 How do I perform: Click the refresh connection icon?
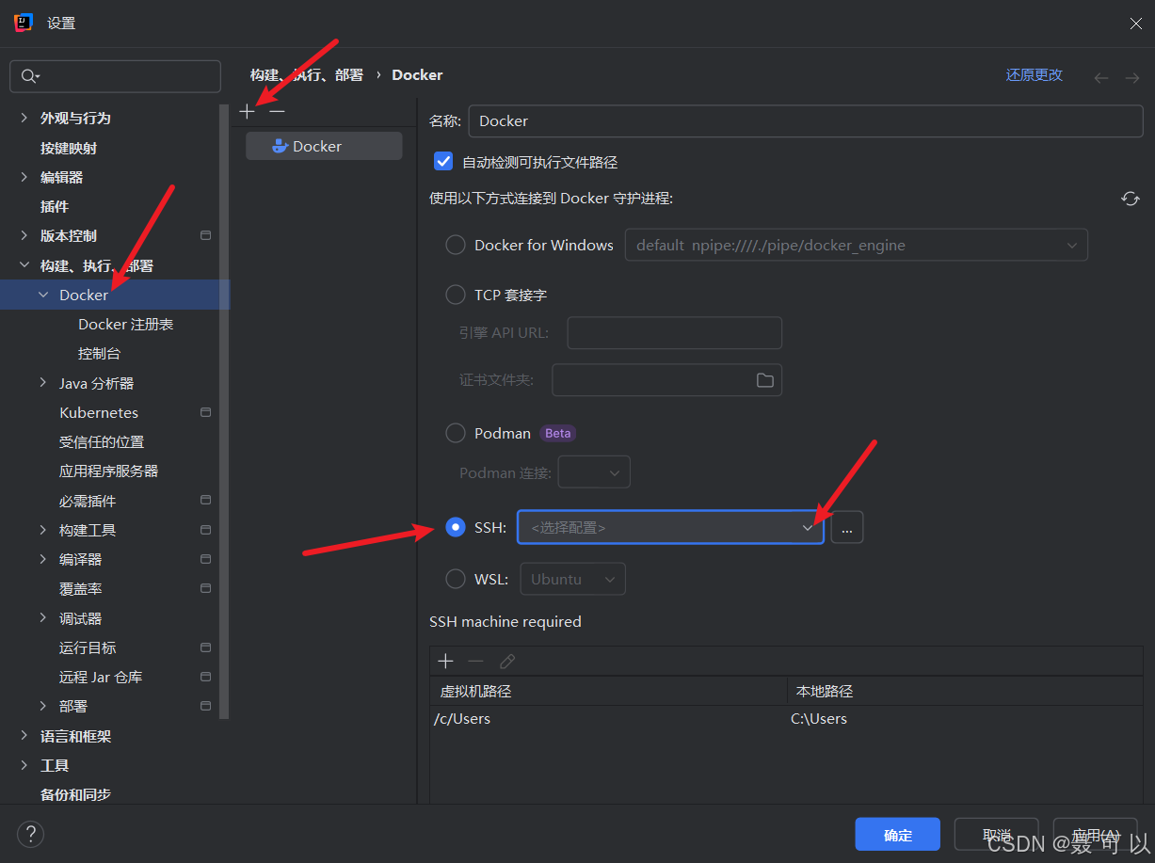[1131, 199]
